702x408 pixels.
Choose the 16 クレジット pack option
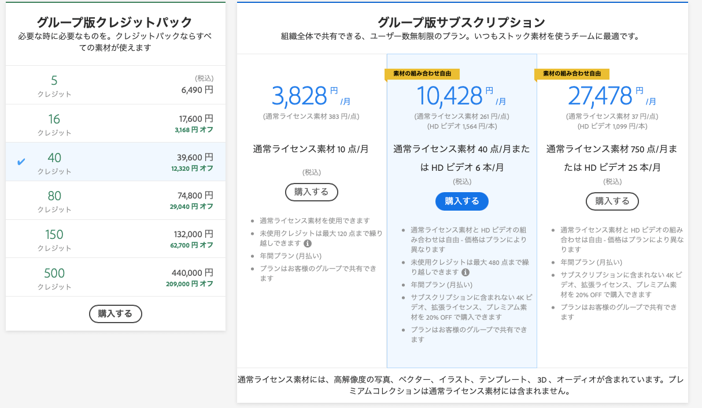116,123
